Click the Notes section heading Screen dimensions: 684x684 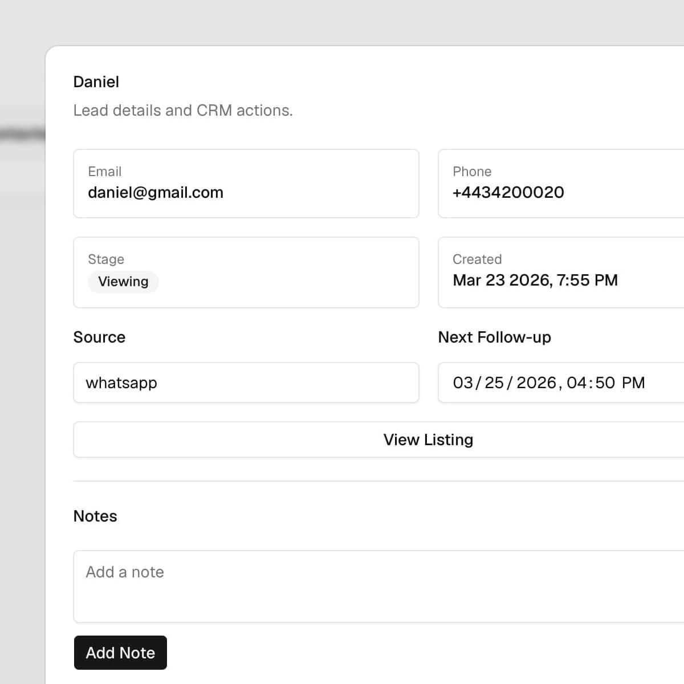[x=95, y=516]
